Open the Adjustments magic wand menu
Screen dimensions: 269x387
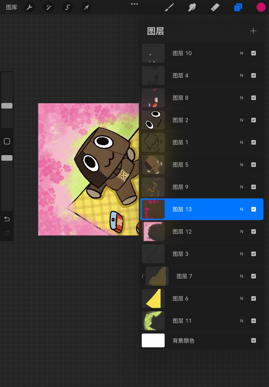click(49, 7)
